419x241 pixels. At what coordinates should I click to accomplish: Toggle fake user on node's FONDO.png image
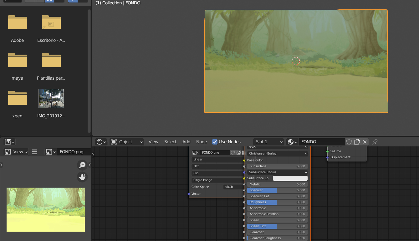(x=233, y=153)
